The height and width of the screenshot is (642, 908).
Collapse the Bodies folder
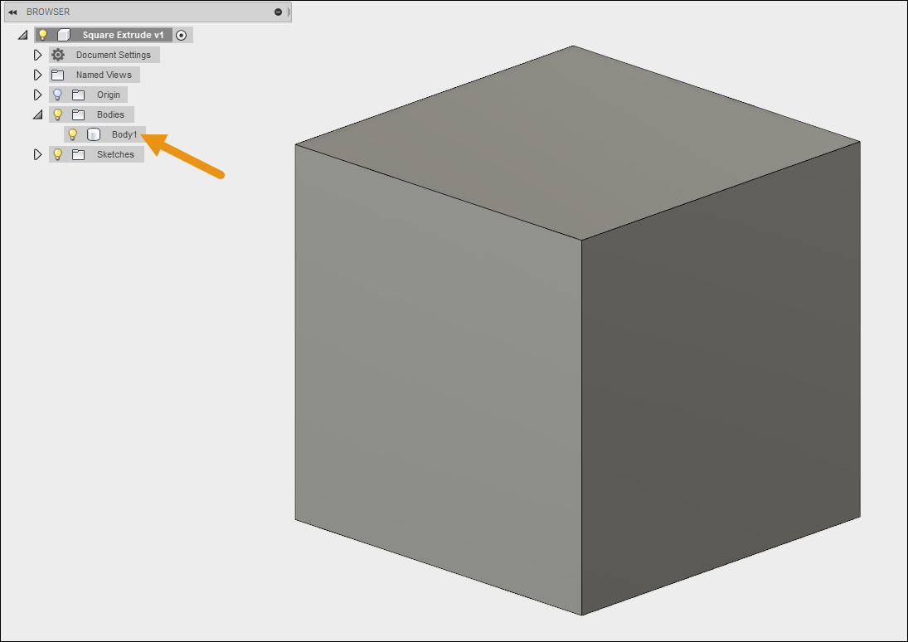pyautogui.click(x=37, y=114)
